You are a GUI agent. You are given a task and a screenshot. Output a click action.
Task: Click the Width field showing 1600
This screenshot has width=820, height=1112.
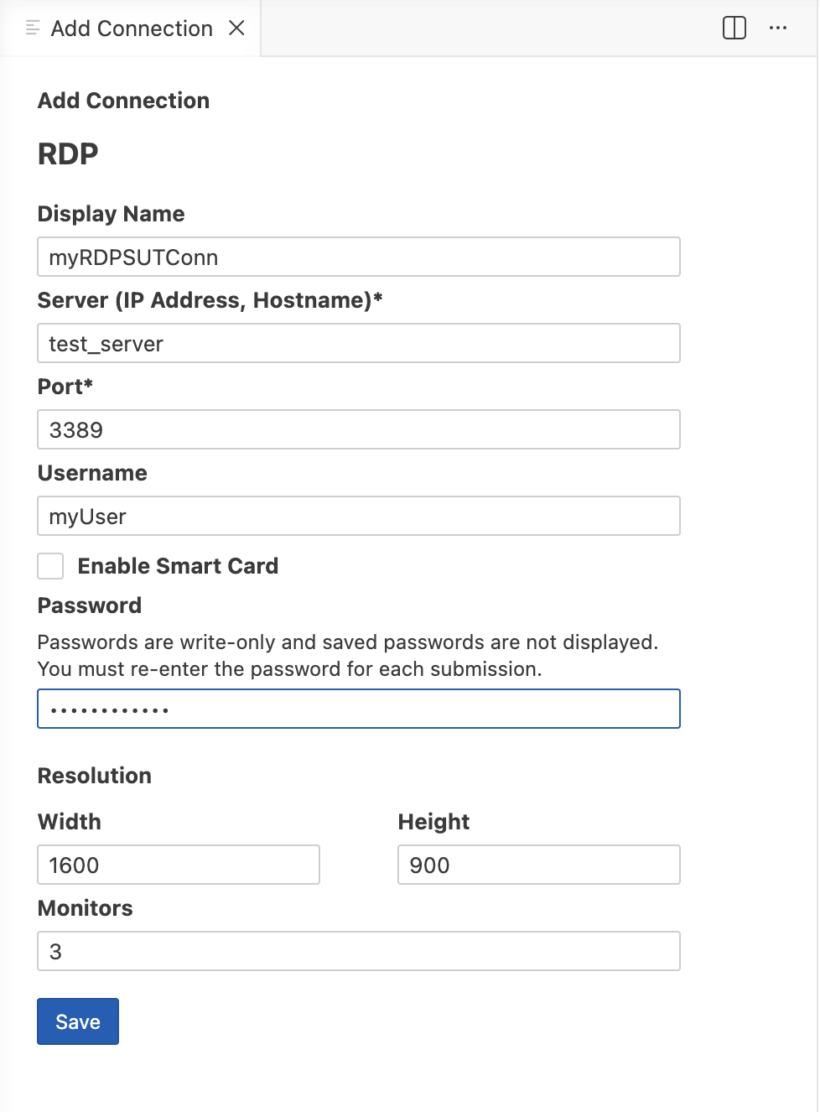click(x=178, y=865)
